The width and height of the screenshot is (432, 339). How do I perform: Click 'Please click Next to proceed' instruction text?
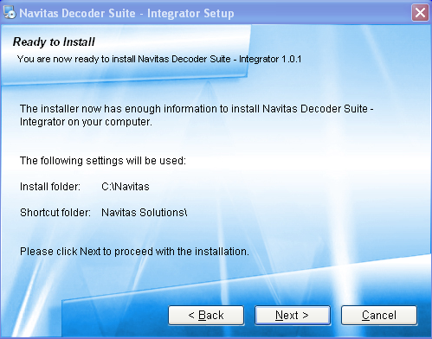coord(134,252)
